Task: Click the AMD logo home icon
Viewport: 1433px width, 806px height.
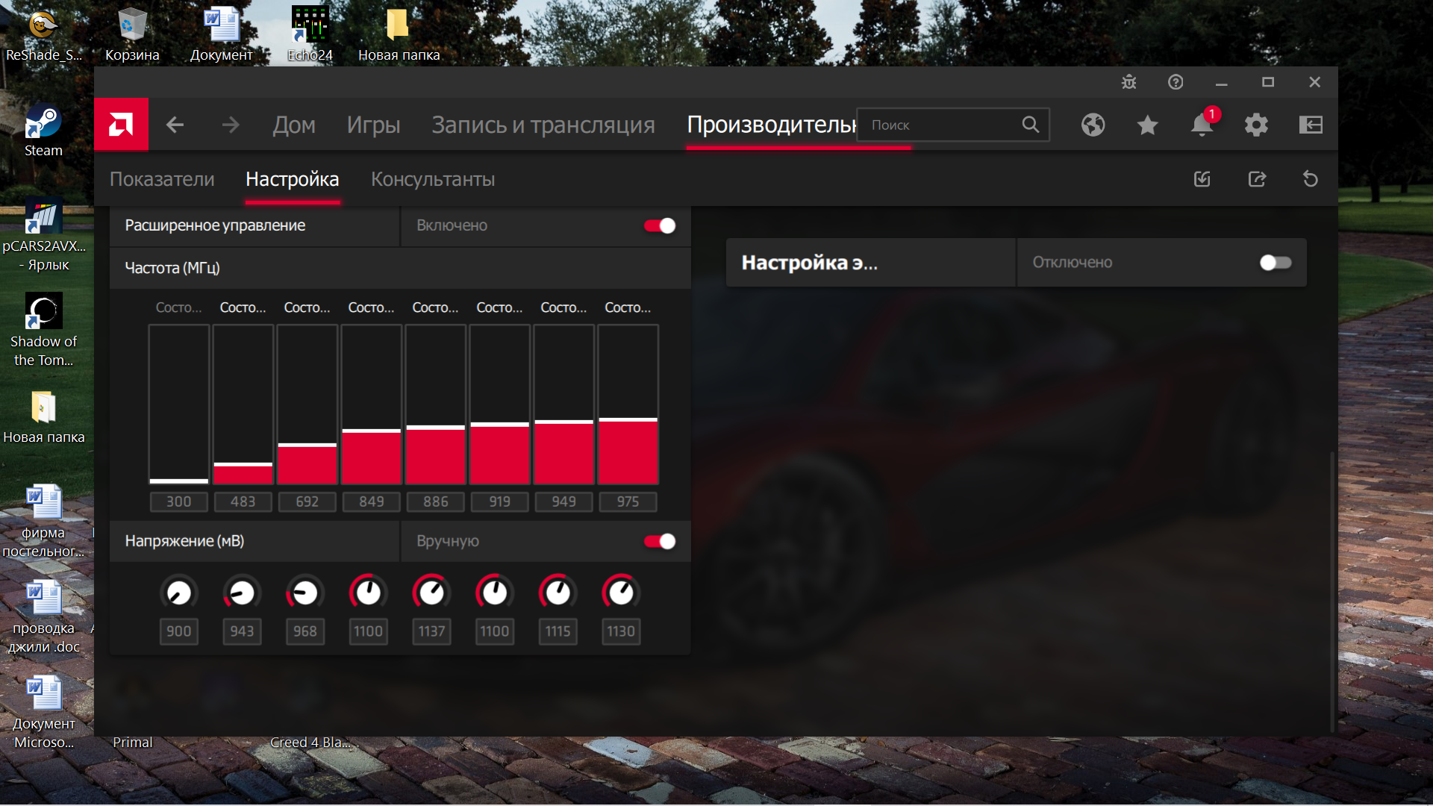Action: coord(121,125)
